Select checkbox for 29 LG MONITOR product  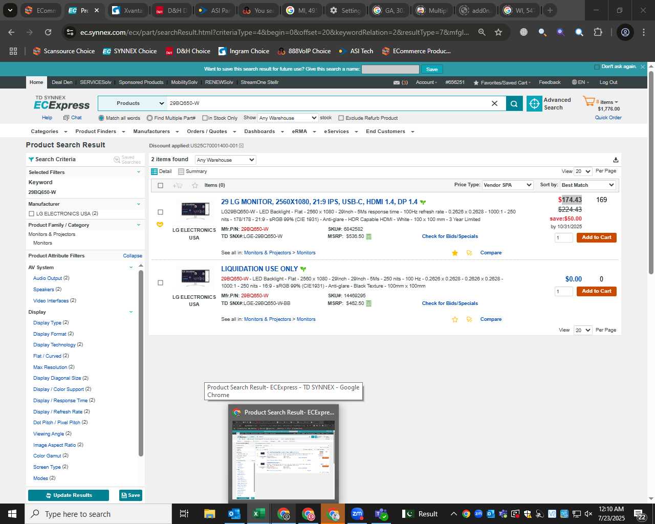coord(160,212)
